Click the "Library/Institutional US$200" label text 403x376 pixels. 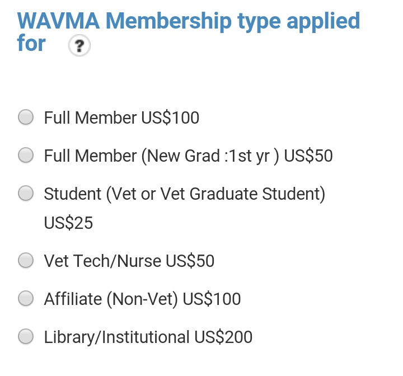(x=148, y=337)
